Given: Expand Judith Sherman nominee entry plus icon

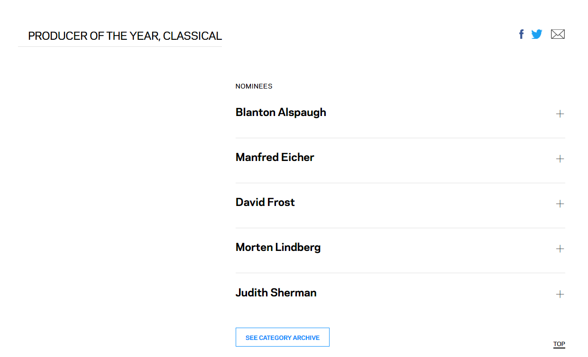Looking at the screenshot, I should click(560, 294).
